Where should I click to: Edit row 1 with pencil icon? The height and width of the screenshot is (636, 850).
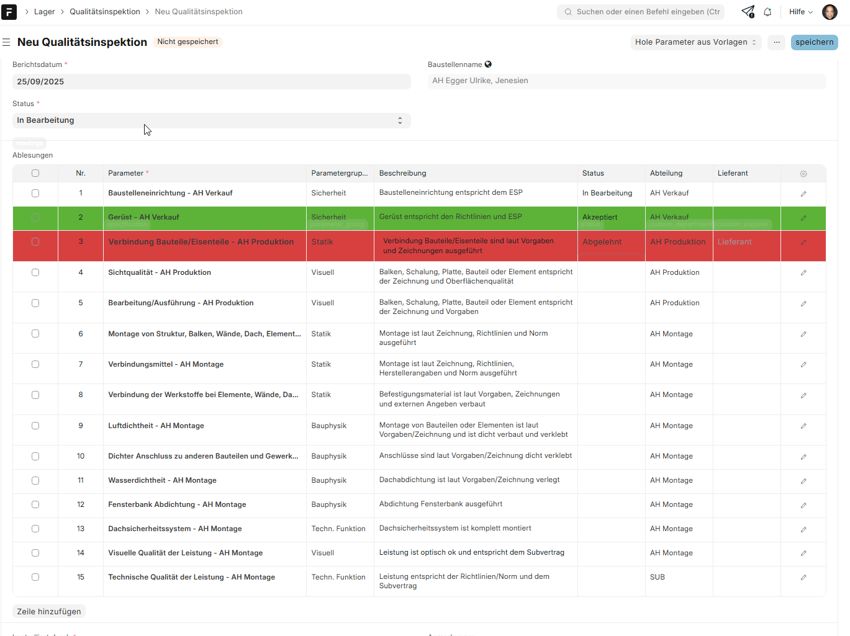coord(803,194)
